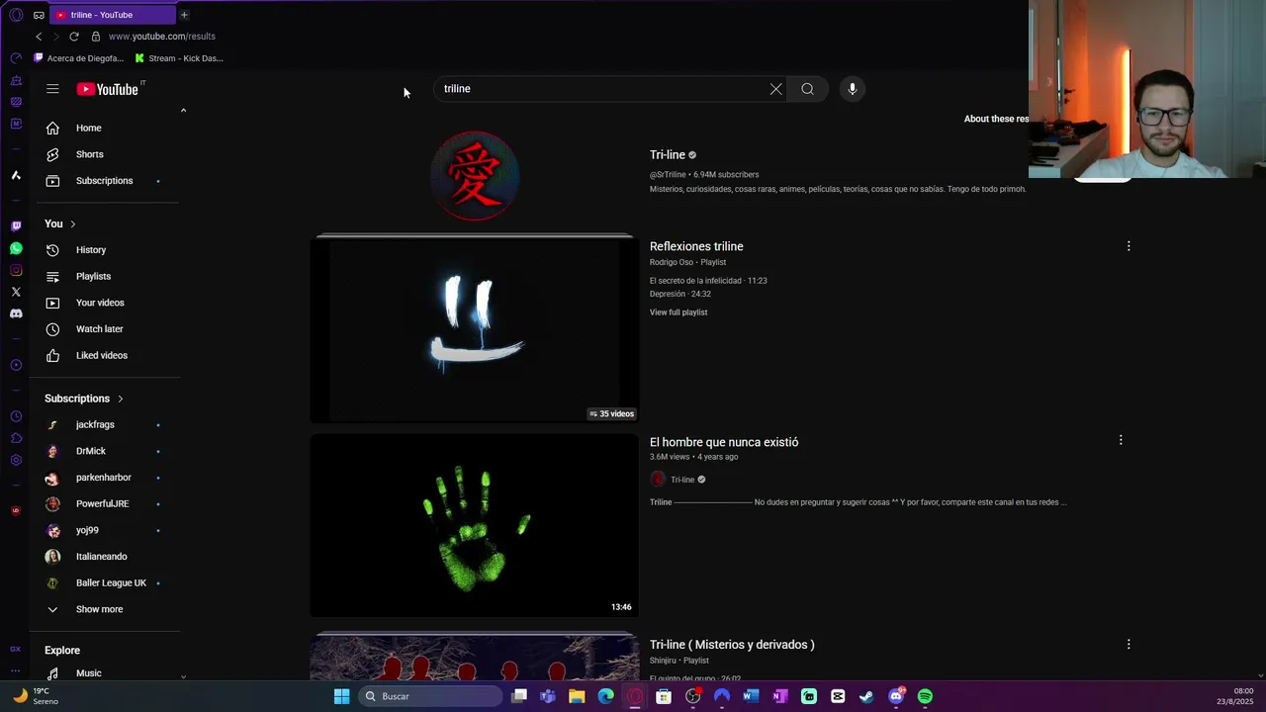Viewport: 1266px width, 712px height.
Task: Click the Tri-line channel avatar
Action: (475, 176)
